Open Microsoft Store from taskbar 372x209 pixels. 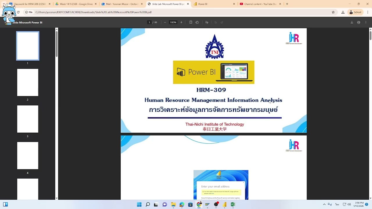point(190,204)
